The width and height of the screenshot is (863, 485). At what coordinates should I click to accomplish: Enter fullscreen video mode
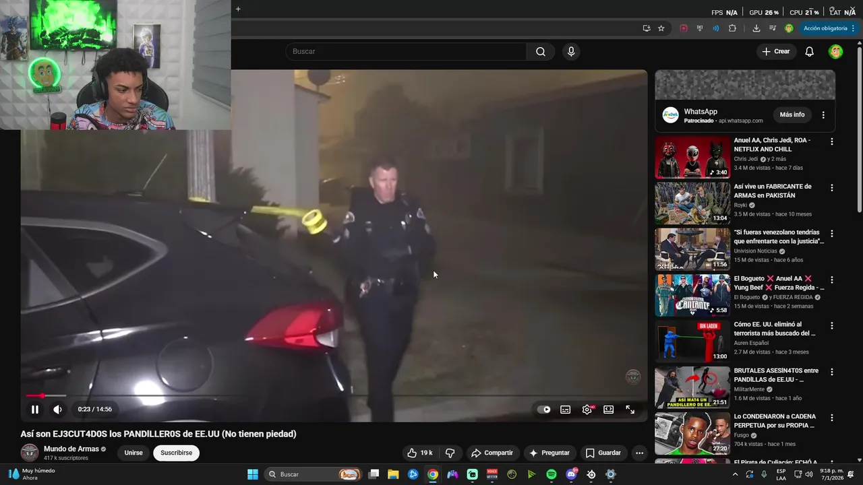click(x=630, y=410)
